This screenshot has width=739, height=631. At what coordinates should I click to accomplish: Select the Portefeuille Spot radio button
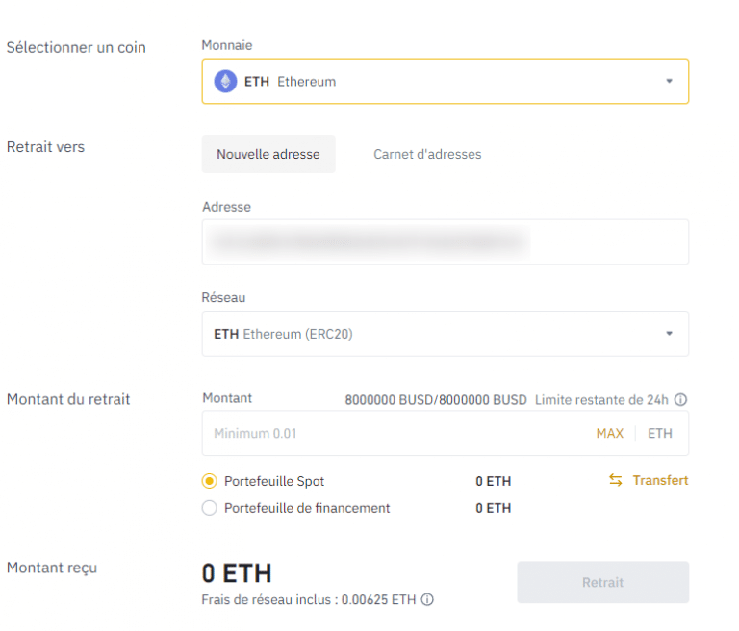pyautogui.click(x=209, y=481)
